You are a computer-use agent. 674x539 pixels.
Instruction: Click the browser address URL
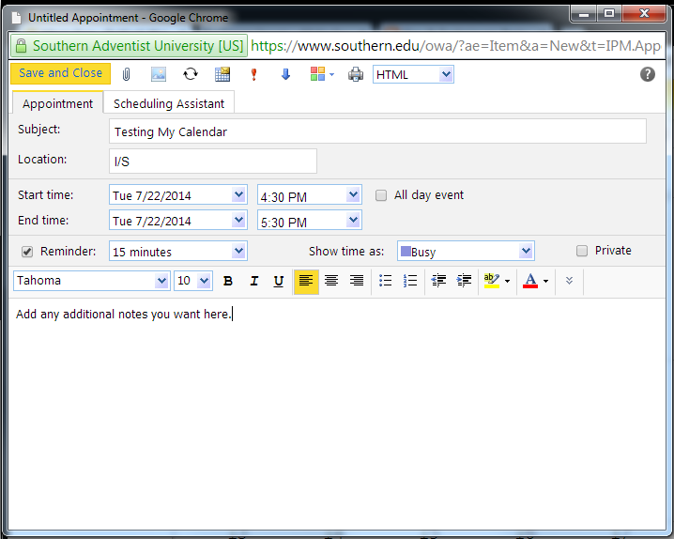click(455, 46)
